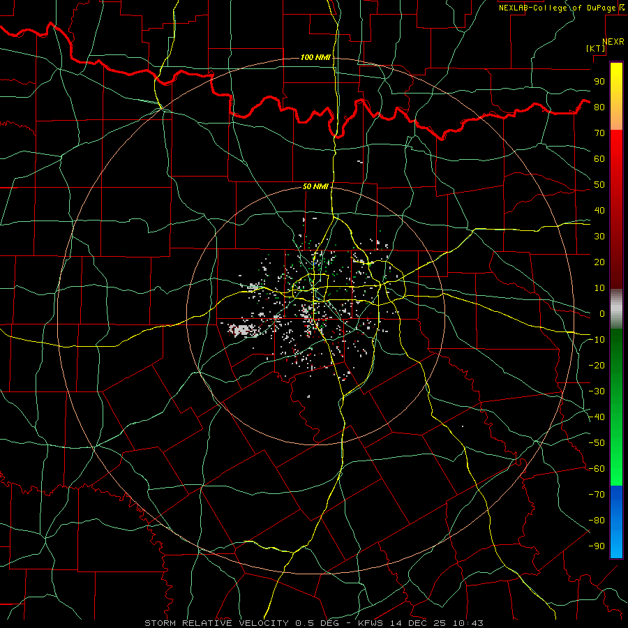628x628 pixels.
Task: Select the 0 value on velocity scale
Action: [x=602, y=314]
